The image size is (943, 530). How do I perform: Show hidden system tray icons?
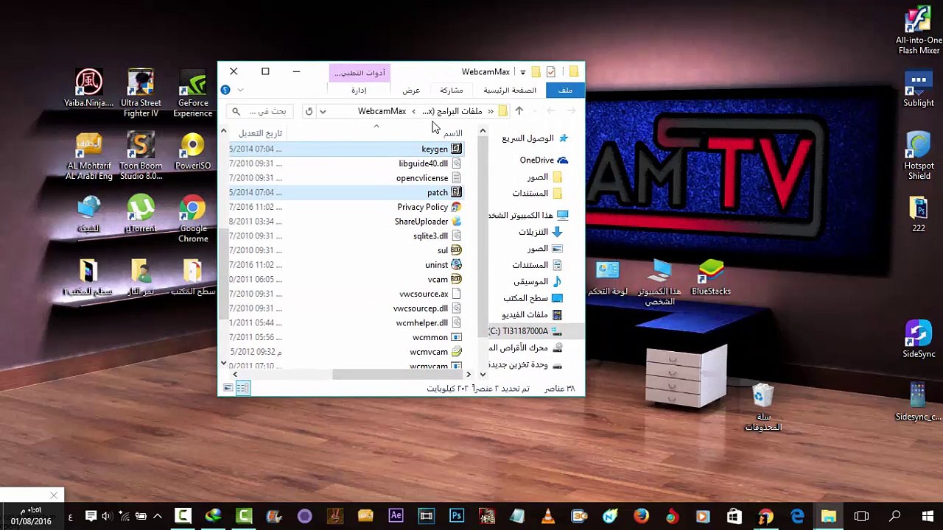click(158, 516)
